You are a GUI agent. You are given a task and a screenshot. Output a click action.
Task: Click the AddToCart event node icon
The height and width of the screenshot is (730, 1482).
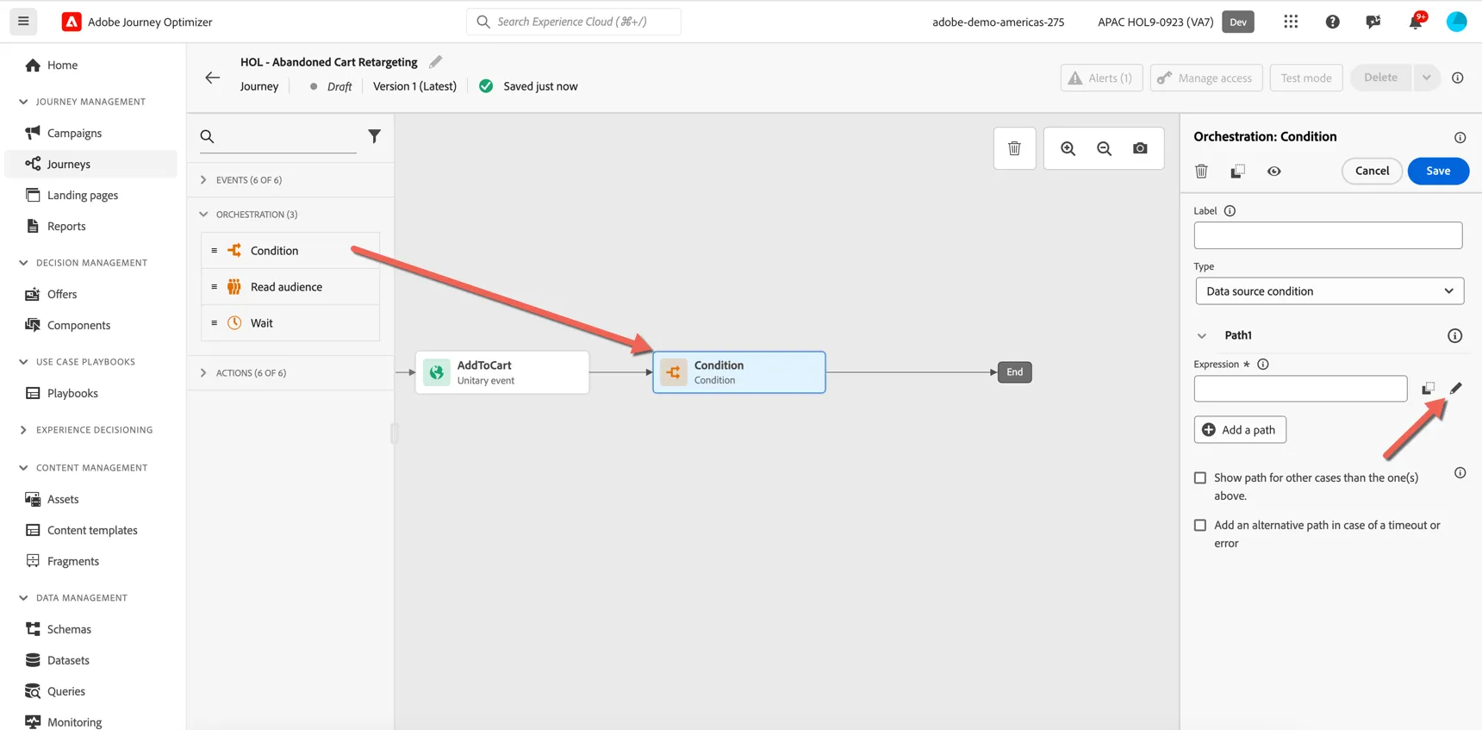point(437,372)
